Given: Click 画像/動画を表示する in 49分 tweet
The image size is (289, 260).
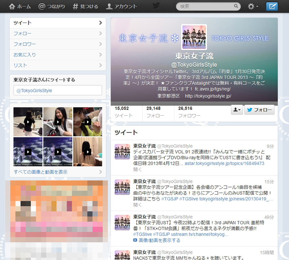Looking at the screenshot, I should 157,240.
